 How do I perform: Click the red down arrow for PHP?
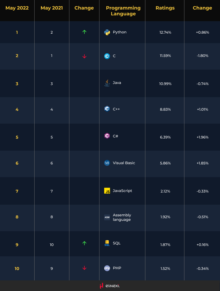pyautogui.click(x=84, y=268)
